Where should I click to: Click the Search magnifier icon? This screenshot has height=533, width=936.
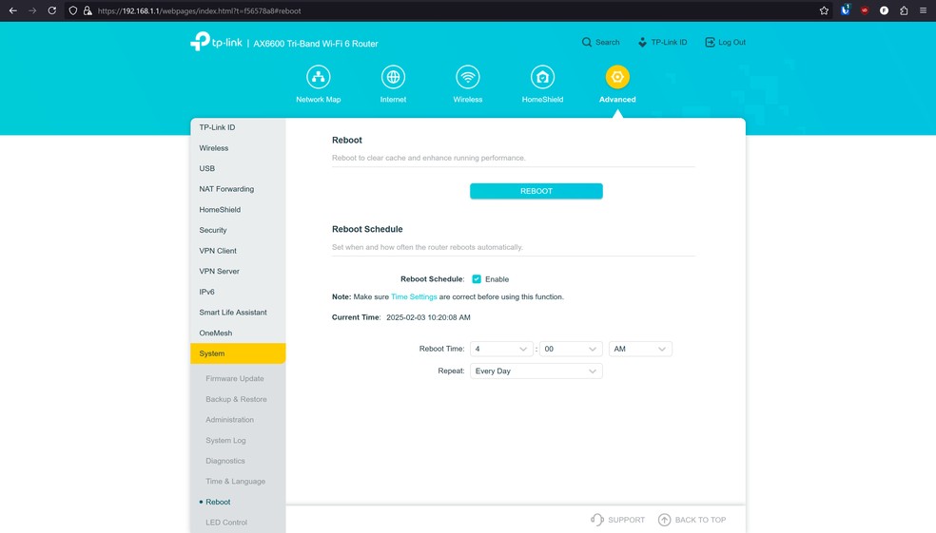click(588, 43)
